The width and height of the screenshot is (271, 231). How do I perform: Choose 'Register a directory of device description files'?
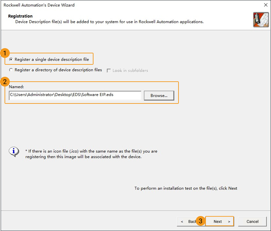pyautogui.click(x=11, y=70)
